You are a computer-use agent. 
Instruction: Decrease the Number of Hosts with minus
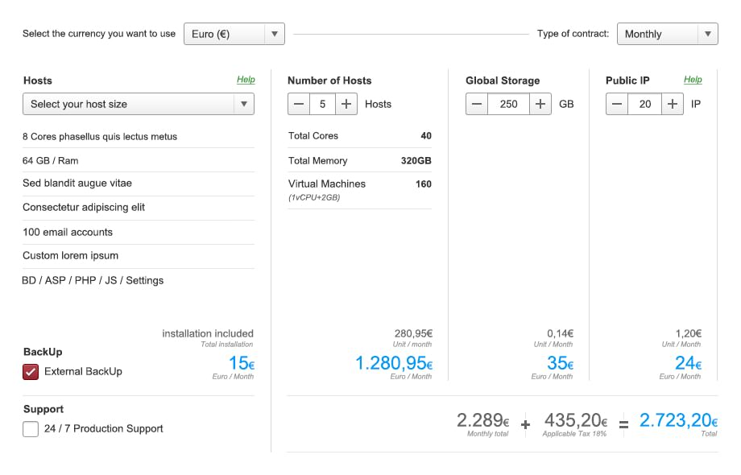[299, 104]
